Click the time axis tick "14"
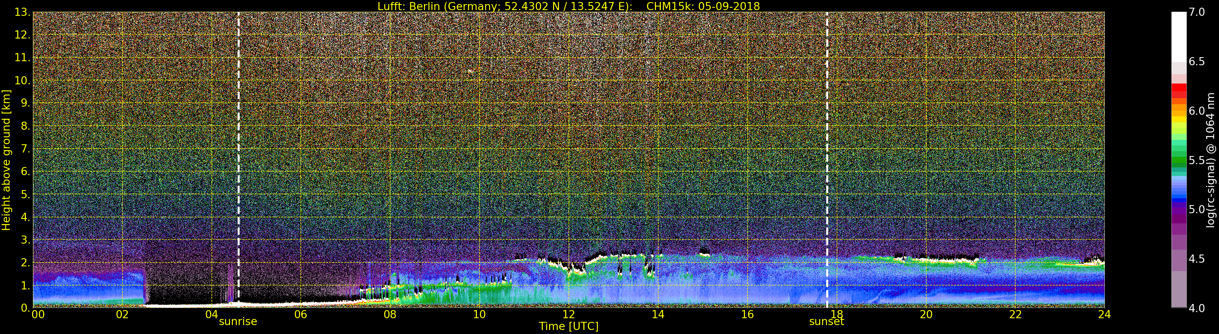Viewport: 1219px width, 334px height. coord(658,314)
